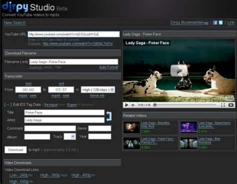Click the rightmost video player control icon
Screen dimensions: 237x184
(x=231, y=105)
